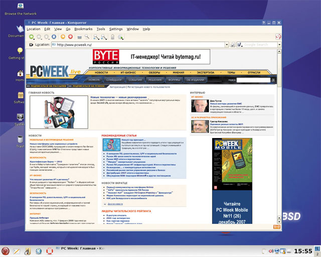Click in the Google Search input field
The height and width of the screenshot is (257, 321).
point(260,45)
